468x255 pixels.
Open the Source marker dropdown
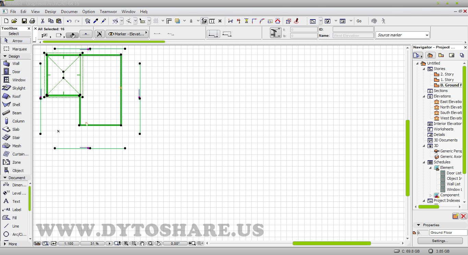tap(403, 35)
